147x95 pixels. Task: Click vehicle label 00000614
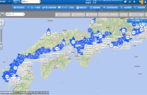(56, 54)
